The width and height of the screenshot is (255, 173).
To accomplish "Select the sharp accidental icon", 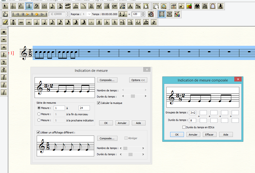I will tap(99, 22).
